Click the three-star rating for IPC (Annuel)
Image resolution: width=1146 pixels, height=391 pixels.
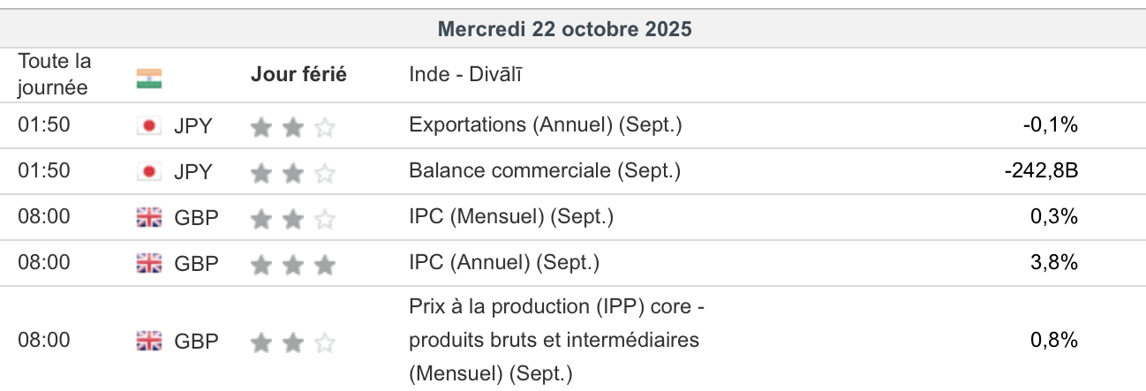pyautogui.click(x=293, y=264)
